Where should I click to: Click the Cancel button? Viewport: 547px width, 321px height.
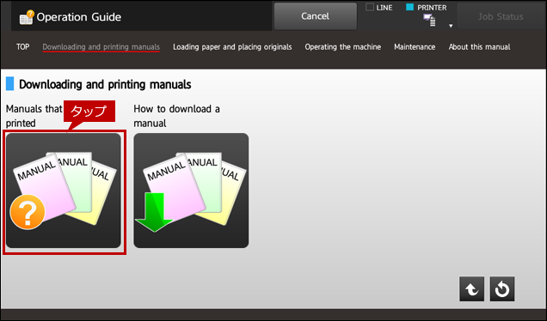316,16
